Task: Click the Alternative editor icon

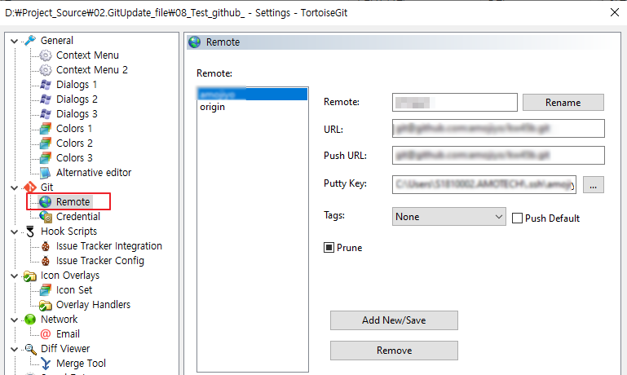Action: (x=46, y=172)
